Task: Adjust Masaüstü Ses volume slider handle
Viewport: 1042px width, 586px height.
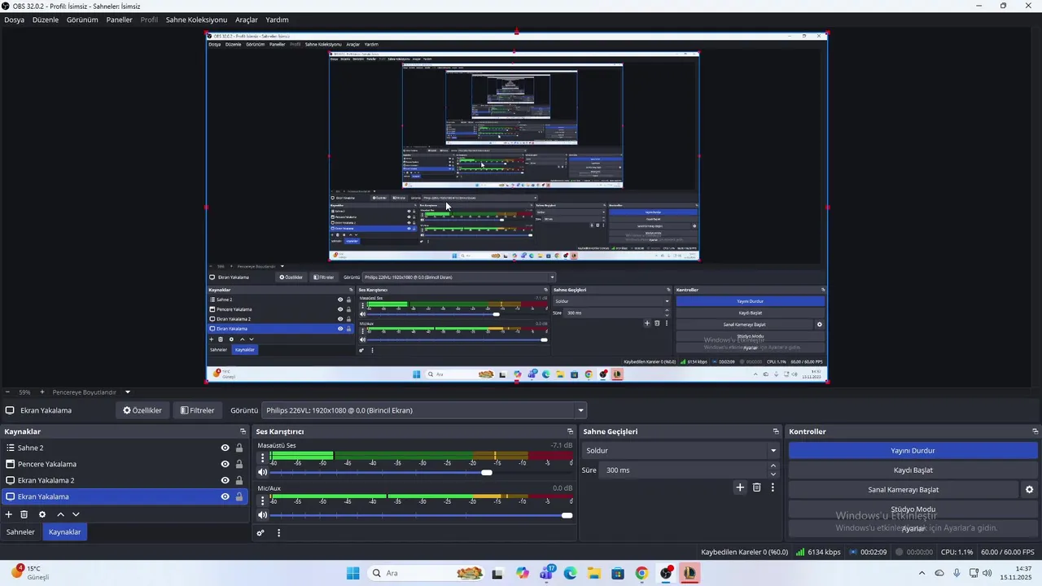Action: point(487,473)
